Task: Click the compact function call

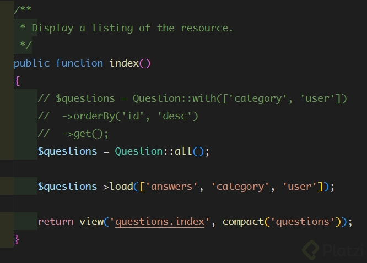Action: [243, 222]
